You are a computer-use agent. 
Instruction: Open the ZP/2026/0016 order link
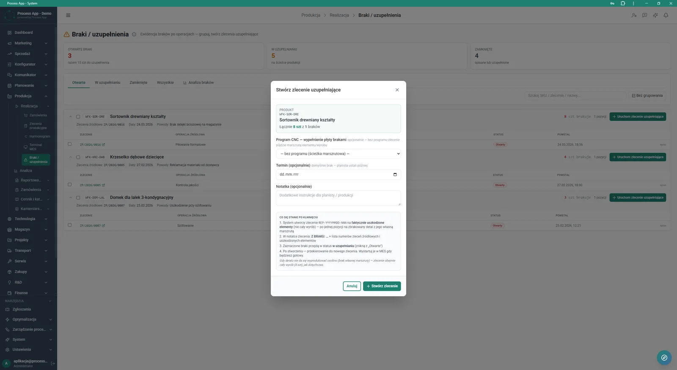tap(92, 145)
